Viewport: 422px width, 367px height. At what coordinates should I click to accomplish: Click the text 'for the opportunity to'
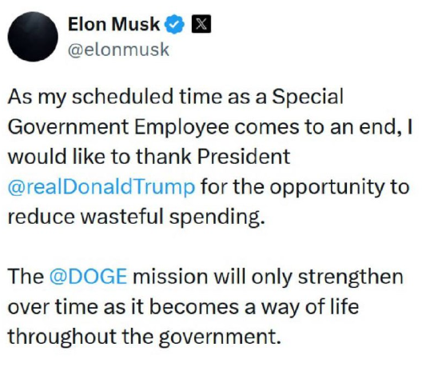[305, 187]
